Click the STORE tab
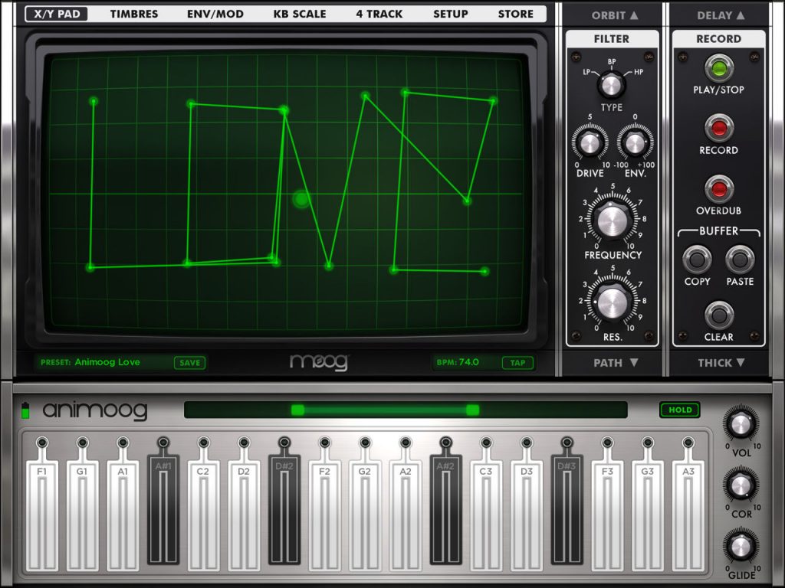785x588 pixels. [x=516, y=14]
